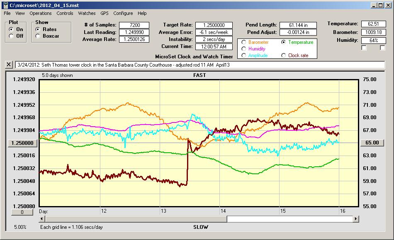This screenshot has width=394, height=240.
Task: Minimize the MicroSet window
Action: point(374,5)
